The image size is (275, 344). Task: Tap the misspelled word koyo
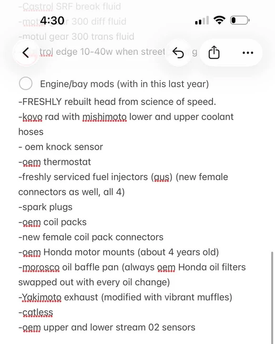(32, 117)
